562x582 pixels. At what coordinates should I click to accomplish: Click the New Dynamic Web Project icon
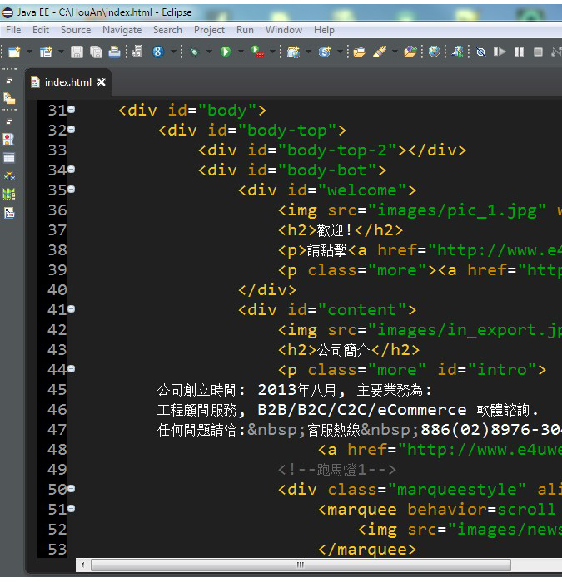pyautogui.click(x=293, y=52)
